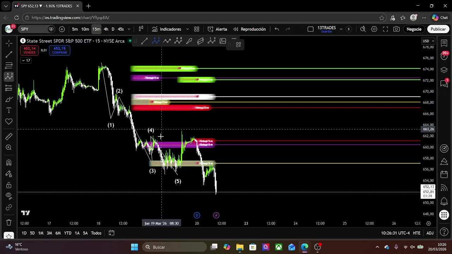Select the text annotation tool
The image size is (452, 254).
coord(9,110)
